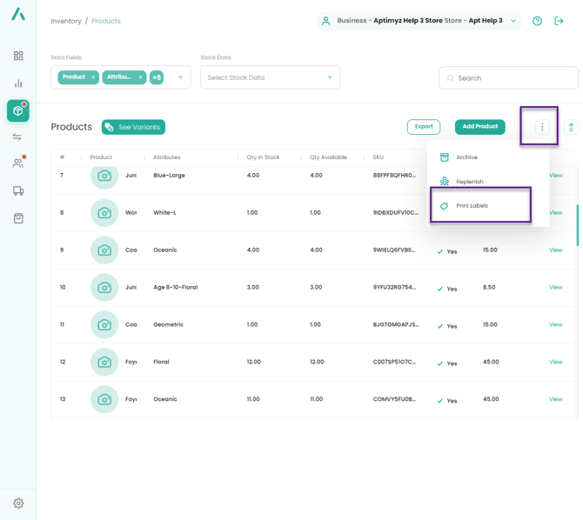Select Print Labels from the menu

pos(472,206)
